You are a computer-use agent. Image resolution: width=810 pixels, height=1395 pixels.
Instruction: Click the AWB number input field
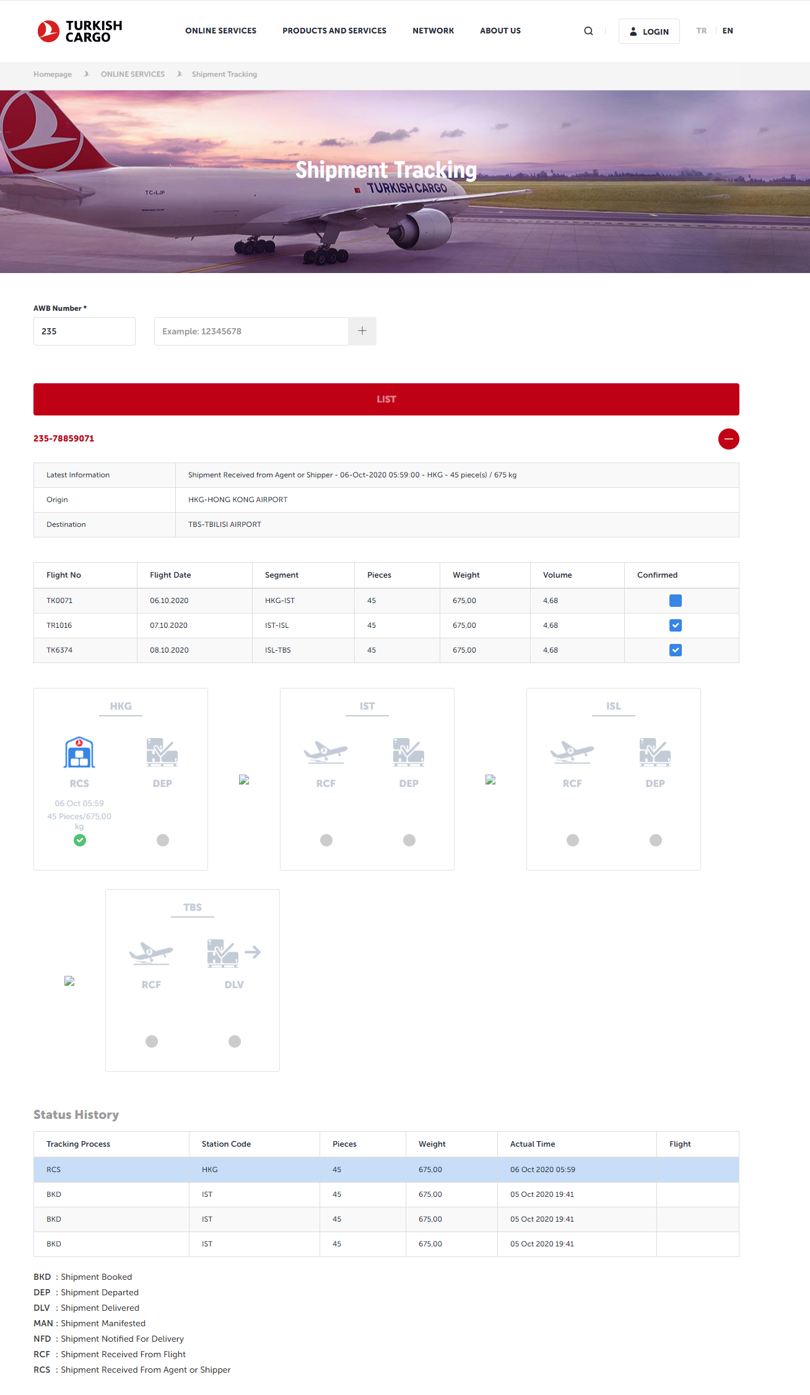pos(251,331)
